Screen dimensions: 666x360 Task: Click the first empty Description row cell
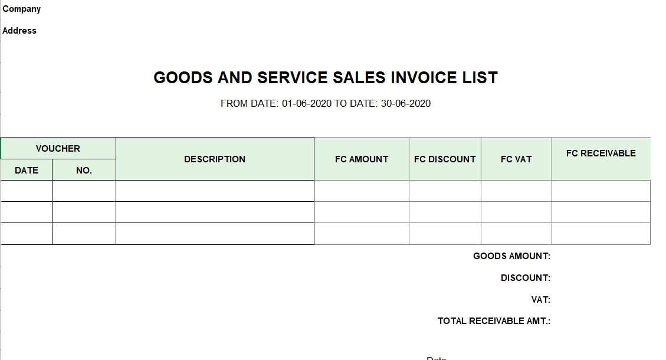(x=215, y=191)
